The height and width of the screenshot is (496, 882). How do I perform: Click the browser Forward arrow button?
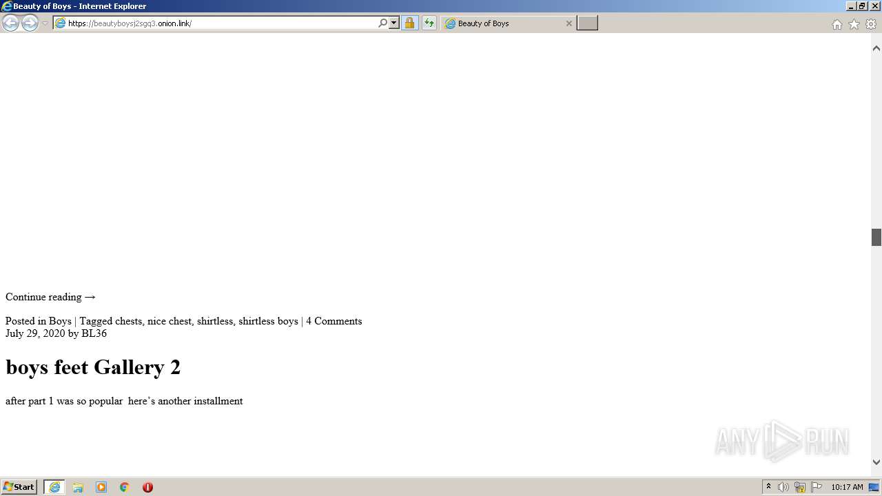pyautogui.click(x=30, y=23)
